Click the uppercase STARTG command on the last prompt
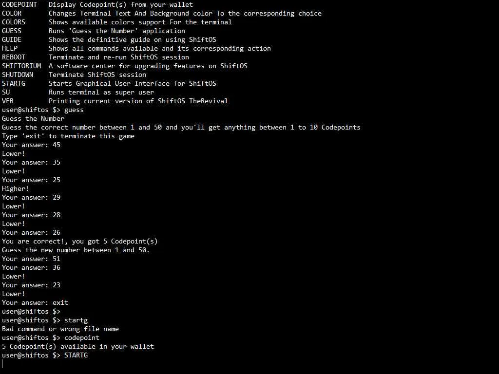 click(x=76, y=355)
